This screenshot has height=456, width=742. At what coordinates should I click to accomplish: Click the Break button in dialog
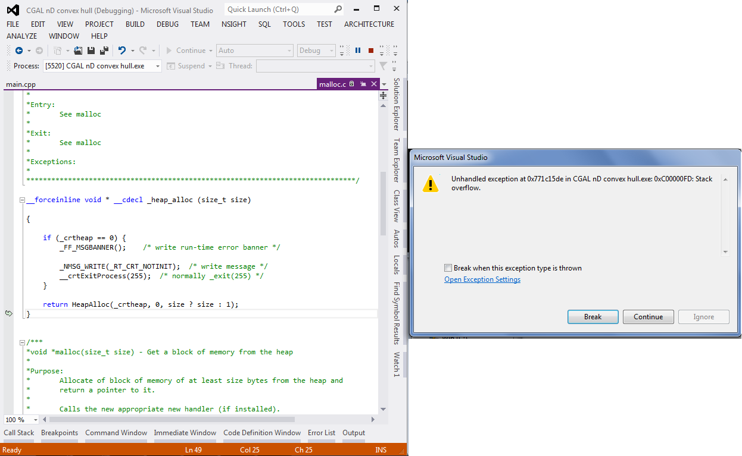click(593, 317)
